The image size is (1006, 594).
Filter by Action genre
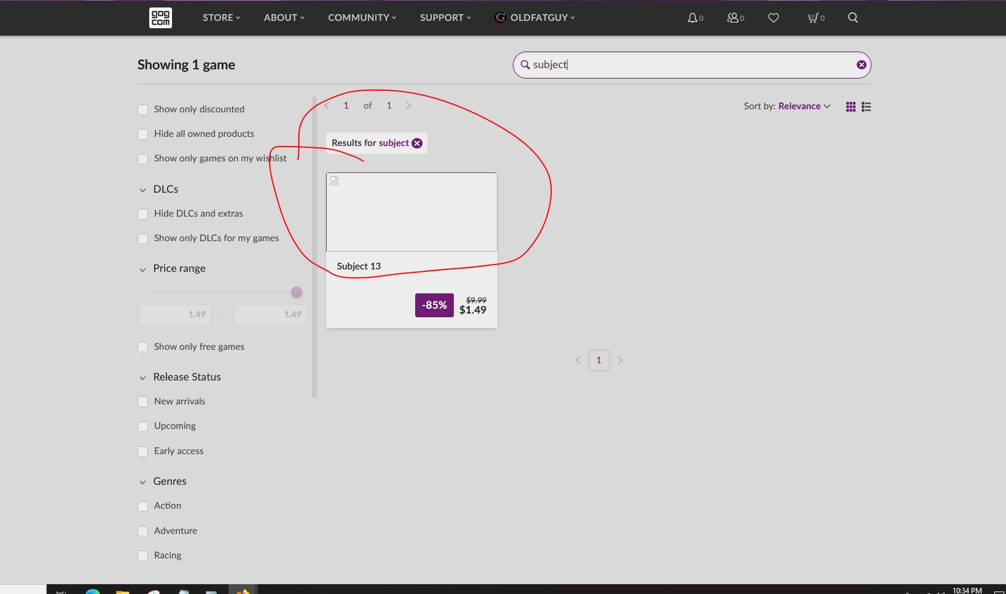[143, 506]
